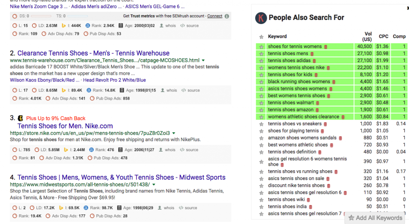Star the 'tennis shoes definition' keyword

pos(261,152)
